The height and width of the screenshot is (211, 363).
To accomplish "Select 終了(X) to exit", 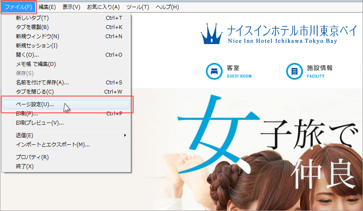I will coord(66,167).
